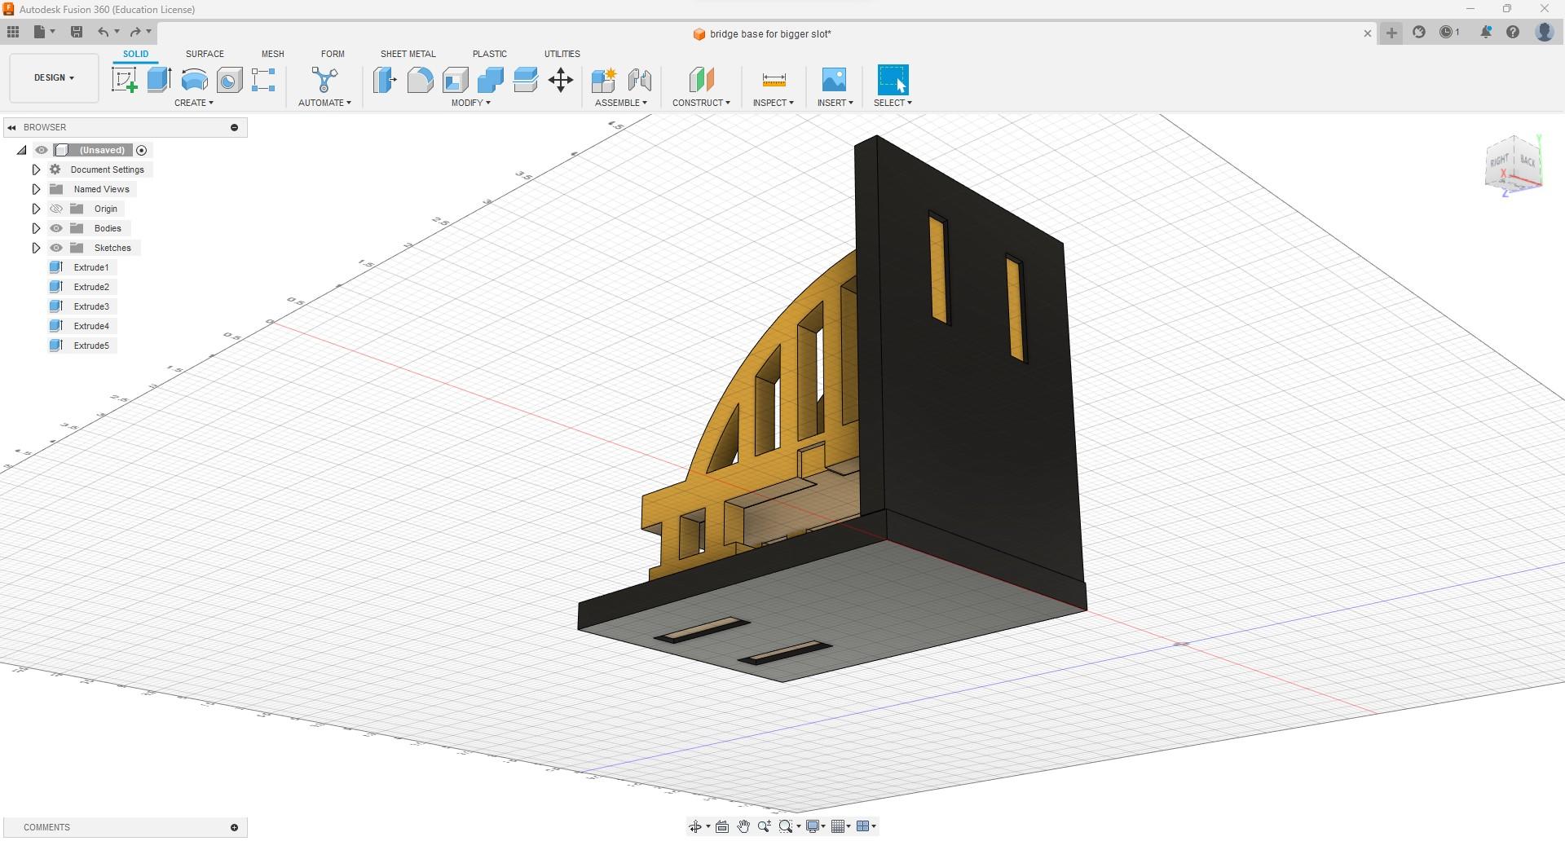Open the user profile avatar
1565x841 pixels.
pos(1544,32)
